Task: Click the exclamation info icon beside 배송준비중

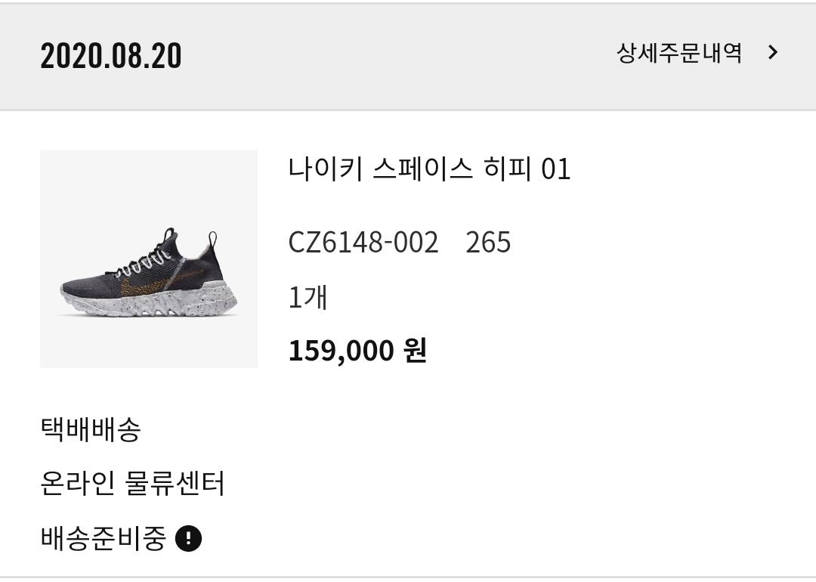Action: coord(188,539)
